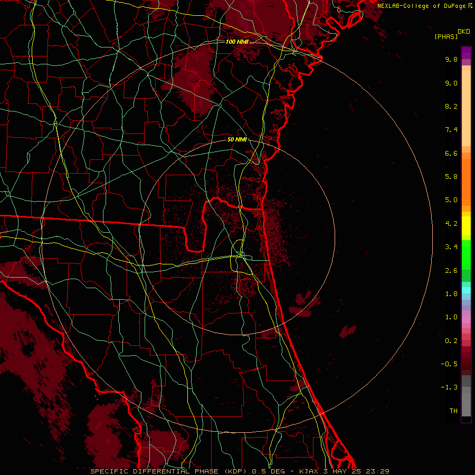This screenshot has height=475, width=475.
Task: Click the 0.2 value on color scale
Action: point(451,341)
